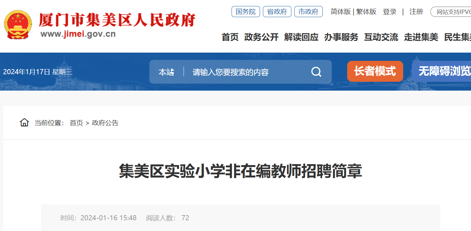Switch to 繁体版 traditional Chinese
Image resolution: width=471 pixels, height=231 pixels.
[x=366, y=12]
